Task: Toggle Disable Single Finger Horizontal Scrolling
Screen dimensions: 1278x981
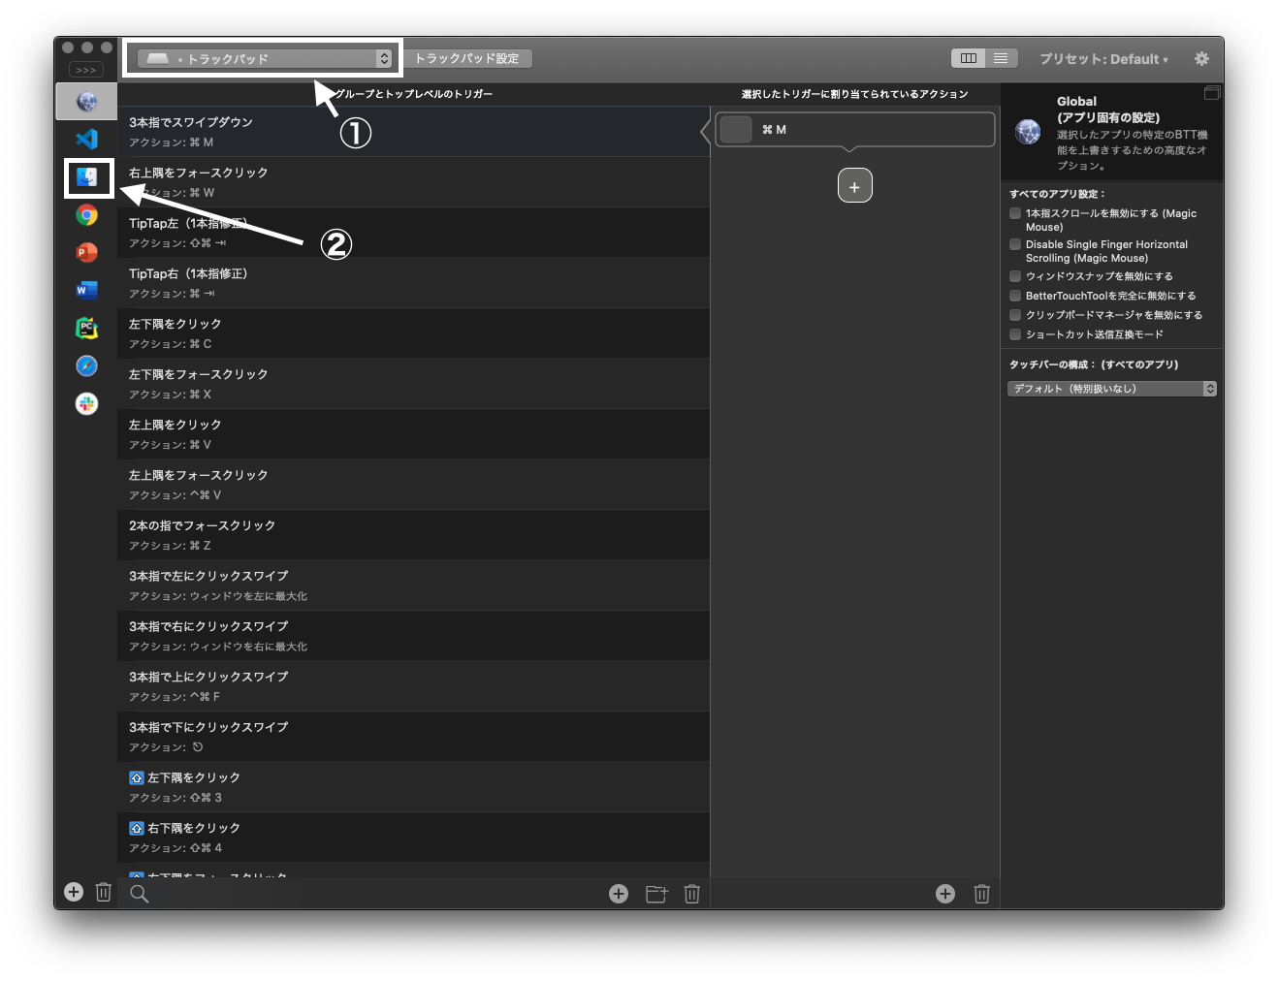Action: [x=1015, y=244]
